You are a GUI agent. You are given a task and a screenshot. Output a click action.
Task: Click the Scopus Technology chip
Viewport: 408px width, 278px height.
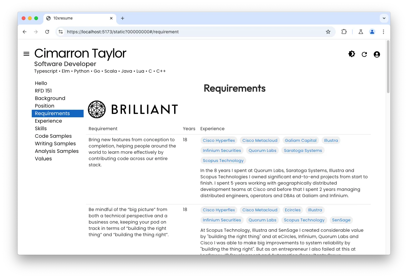[223, 160]
